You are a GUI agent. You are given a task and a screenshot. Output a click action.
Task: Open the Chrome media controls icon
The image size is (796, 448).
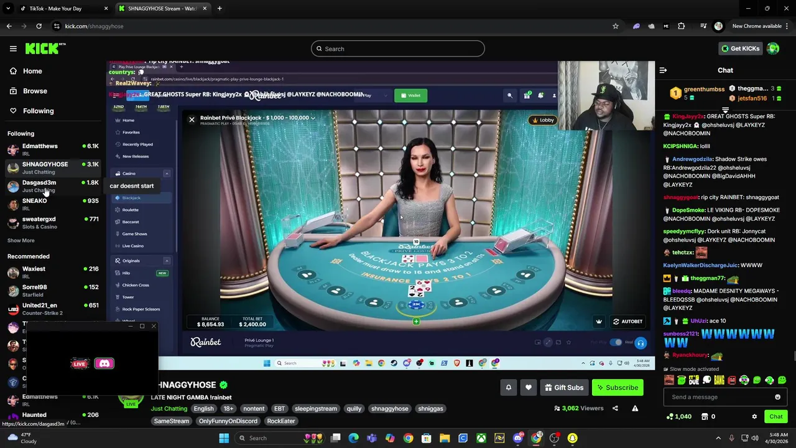[703, 26]
